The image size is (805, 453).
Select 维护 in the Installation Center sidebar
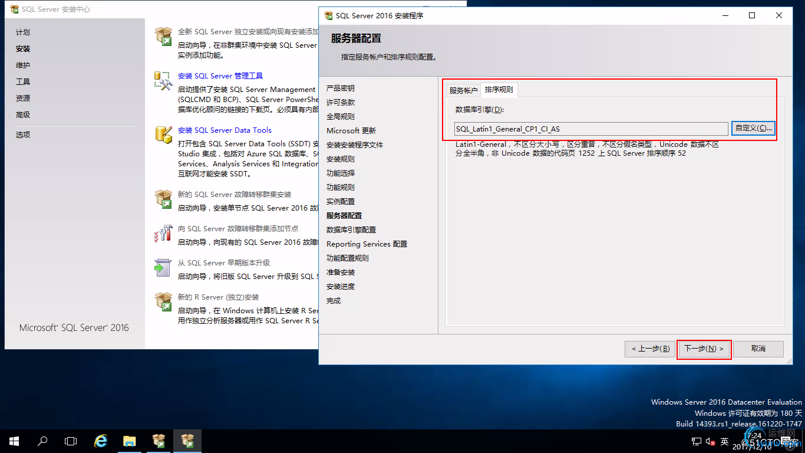[x=23, y=65]
